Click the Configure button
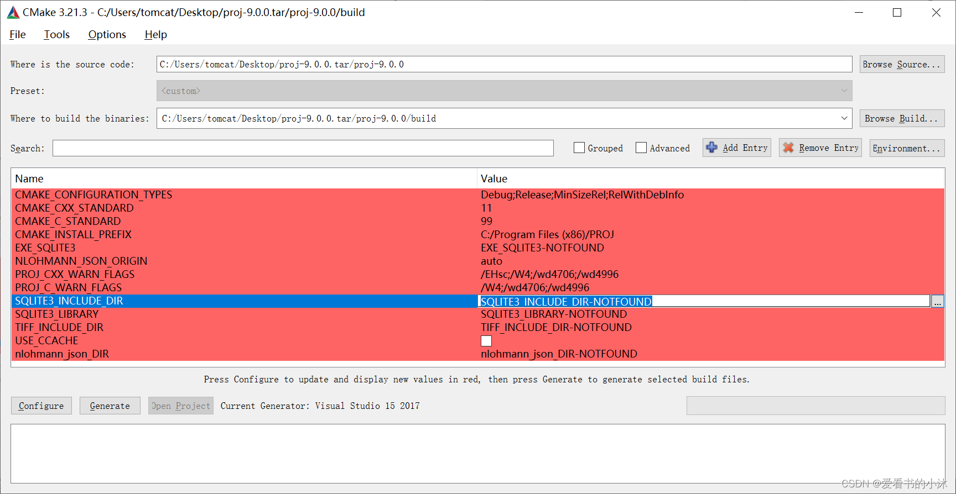Viewport: 956px width, 494px height. (x=41, y=406)
